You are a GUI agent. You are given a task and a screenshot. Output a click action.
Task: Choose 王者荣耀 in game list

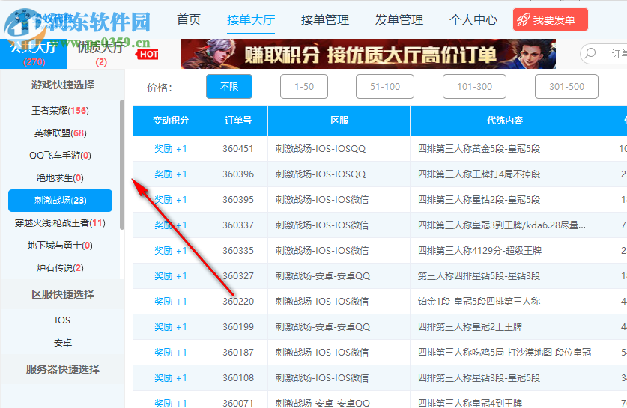click(60, 110)
